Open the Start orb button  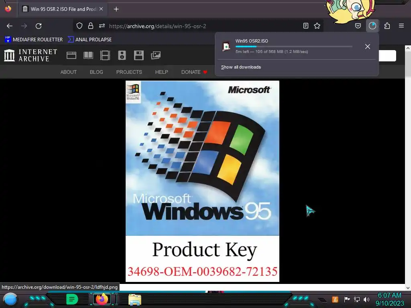[10, 299]
